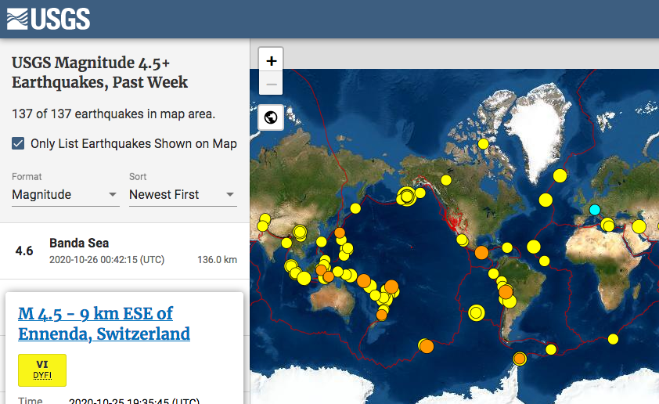Click the yellow marker in Mid-Atlantic north

[x=546, y=200]
